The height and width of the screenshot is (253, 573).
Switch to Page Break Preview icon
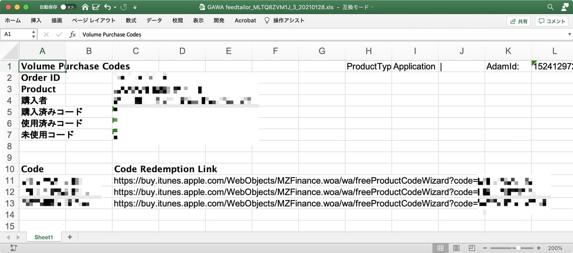click(472, 248)
